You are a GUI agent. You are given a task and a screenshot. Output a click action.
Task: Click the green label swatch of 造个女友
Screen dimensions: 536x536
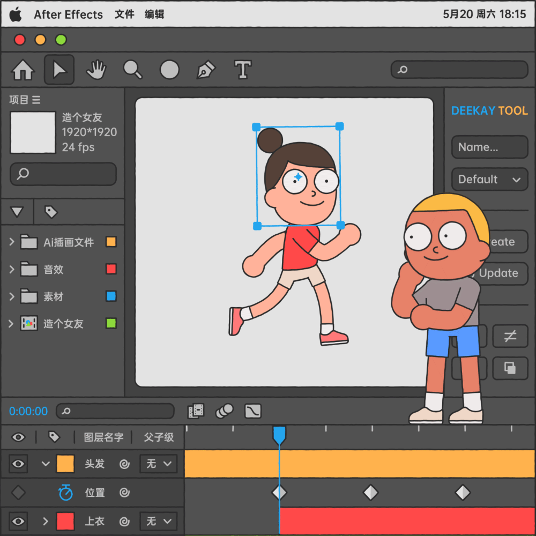click(111, 323)
